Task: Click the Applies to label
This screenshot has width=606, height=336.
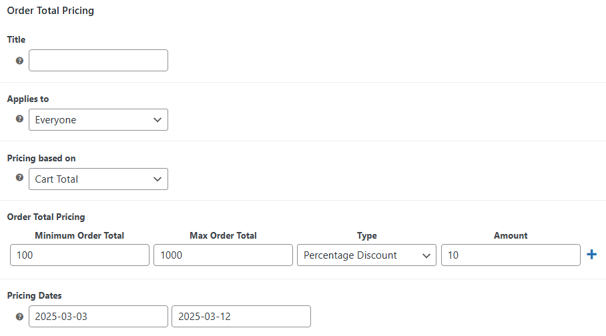Action: click(x=28, y=99)
